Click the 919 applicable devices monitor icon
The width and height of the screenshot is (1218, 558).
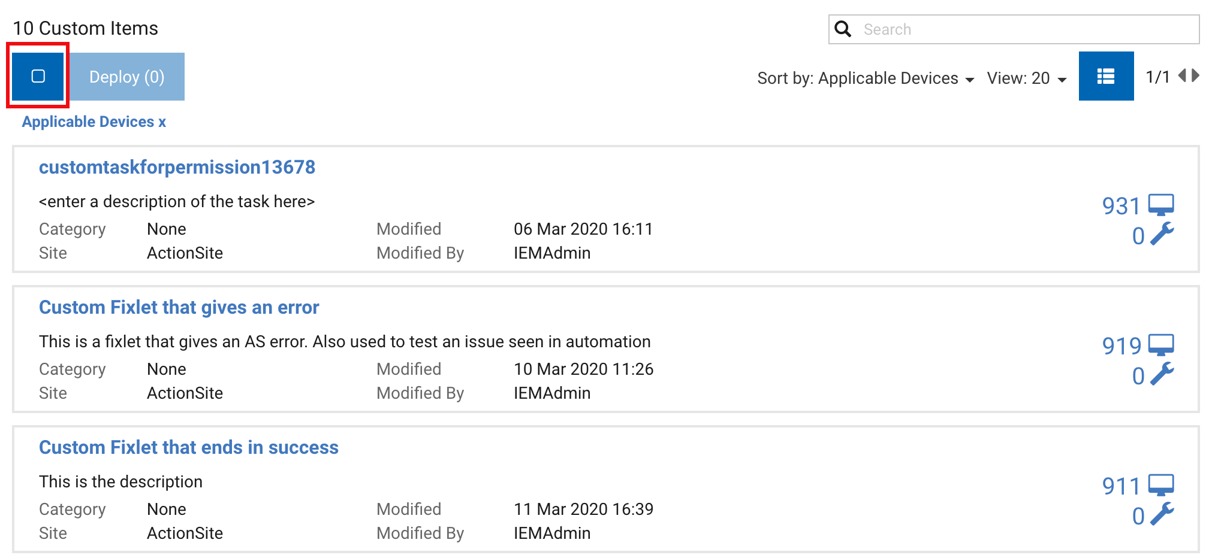click(1161, 345)
